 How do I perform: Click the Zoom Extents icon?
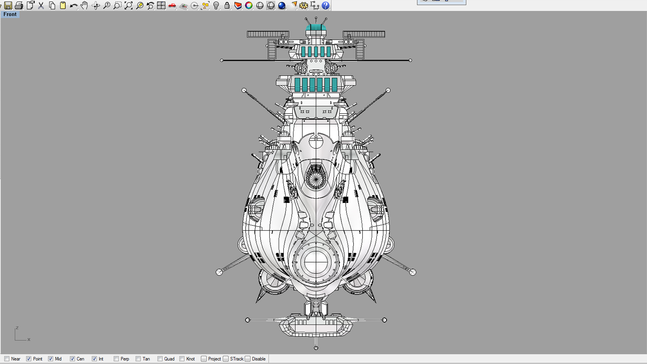[x=128, y=5]
